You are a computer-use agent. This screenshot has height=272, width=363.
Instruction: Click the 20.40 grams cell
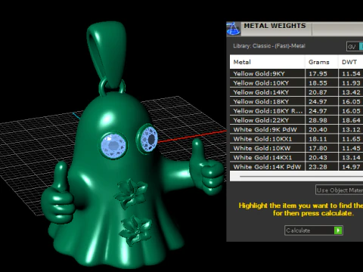(x=321, y=129)
